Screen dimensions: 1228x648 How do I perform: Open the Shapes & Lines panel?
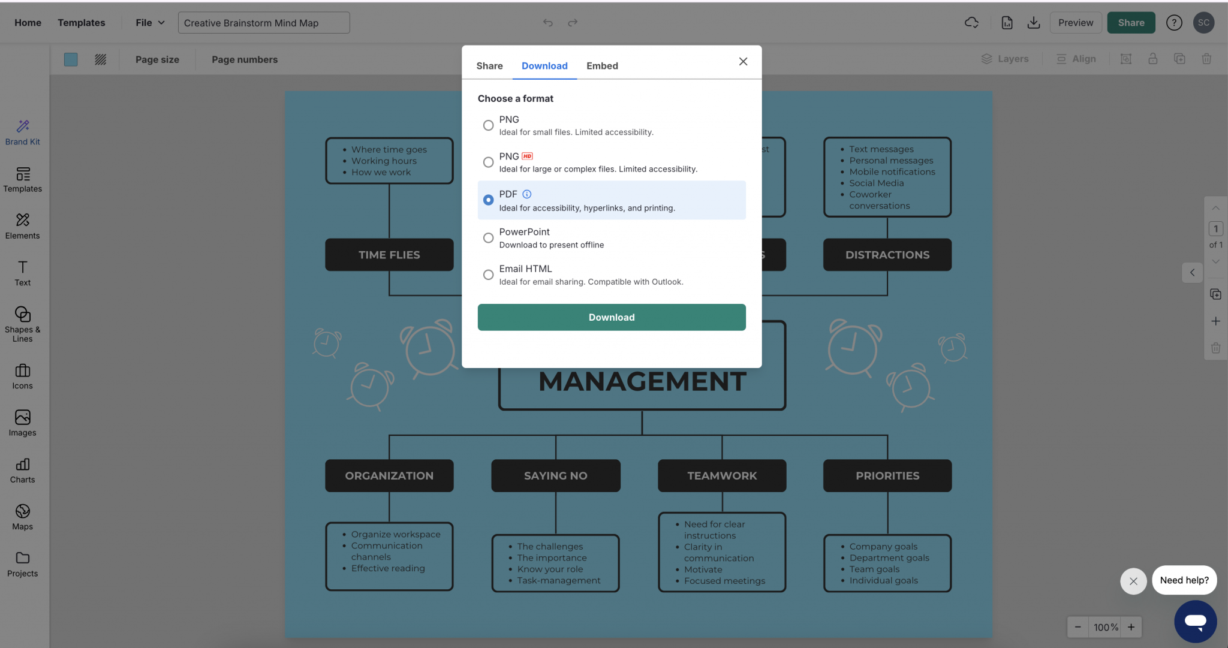click(x=22, y=323)
